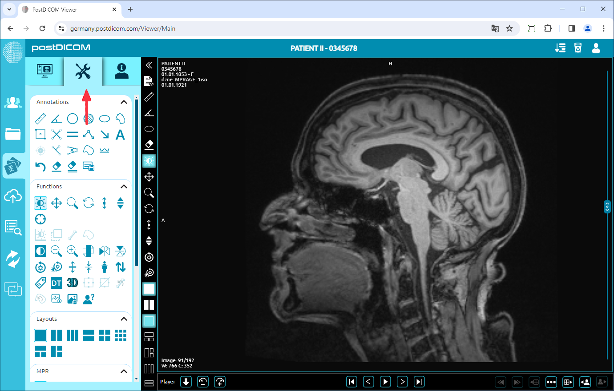Select the angle measurement tool
The width and height of the screenshot is (614, 391).
[56, 118]
